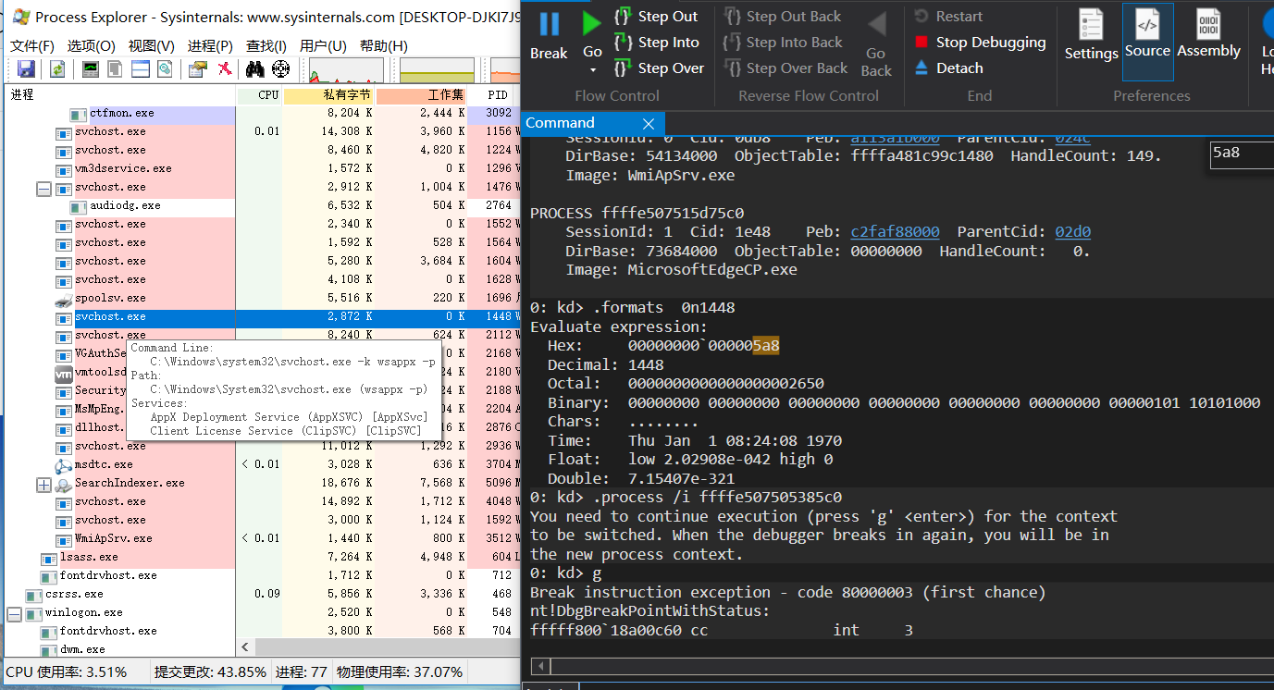Open 文件(F) menu
Screen dimensions: 1274x690
click(32, 46)
